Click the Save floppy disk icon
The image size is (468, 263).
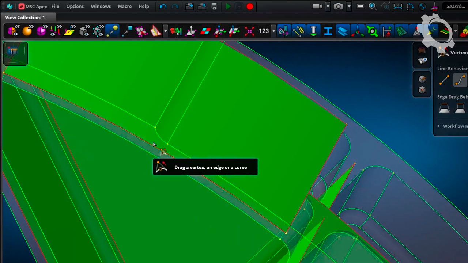pyautogui.click(x=214, y=7)
